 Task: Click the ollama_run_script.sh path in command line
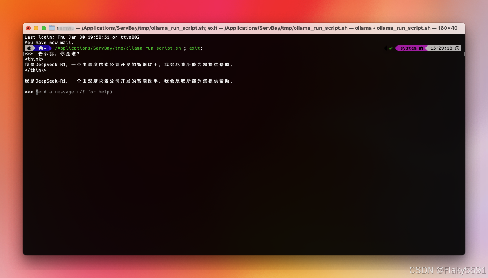(x=118, y=48)
